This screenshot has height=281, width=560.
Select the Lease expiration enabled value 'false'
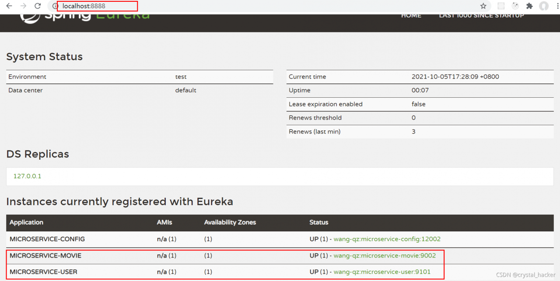[418, 104]
